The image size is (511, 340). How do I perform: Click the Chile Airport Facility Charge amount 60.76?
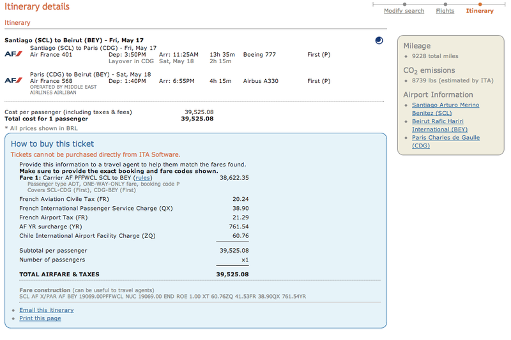click(241, 235)
